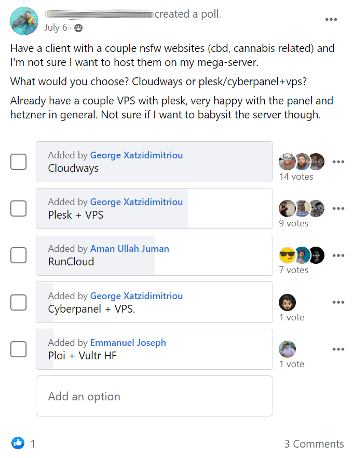The image size is (353, 458).
Task: Check the Plesk + VPS poll option
Action: click(18, 209)
